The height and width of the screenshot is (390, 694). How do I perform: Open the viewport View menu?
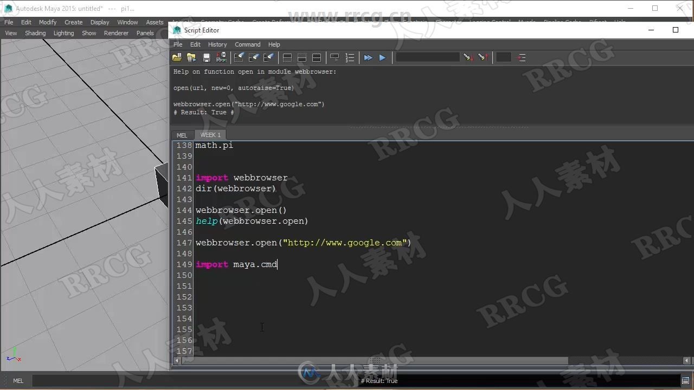[x=11, y=33]
